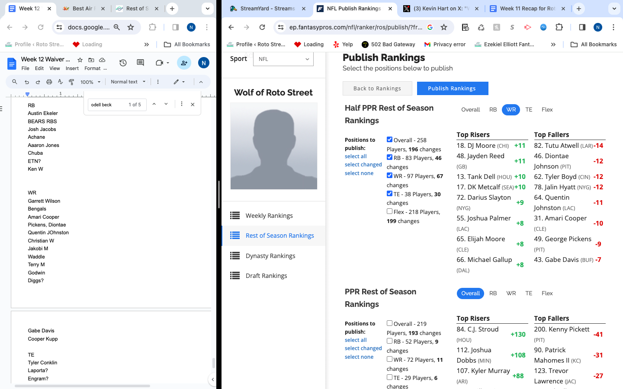Open document outline icon in Docs
Image resolution: width=623 pixels, height=389 pixels.
click(1, 108)
